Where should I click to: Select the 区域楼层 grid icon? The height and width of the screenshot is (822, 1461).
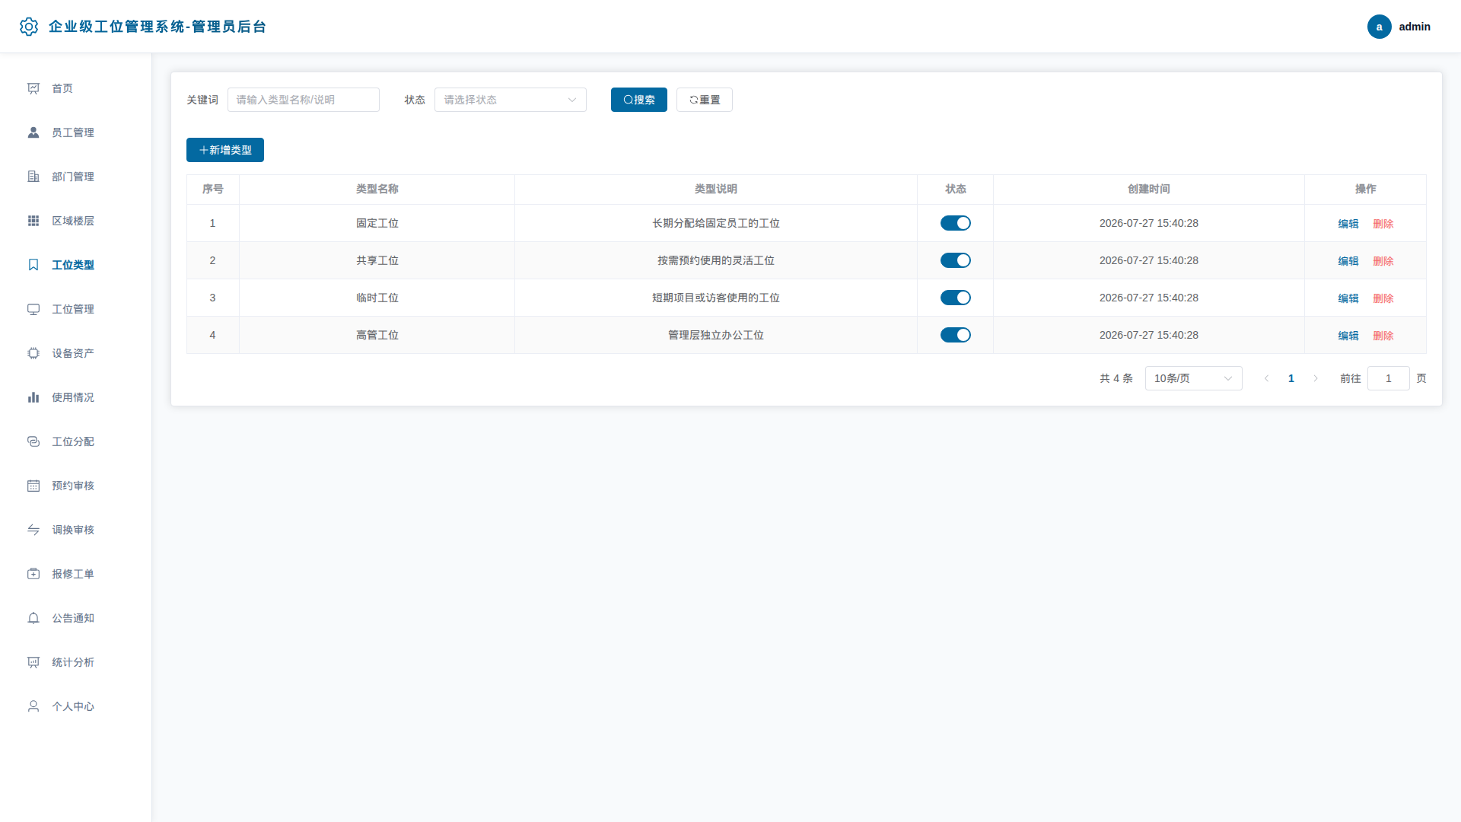[33, 221]
